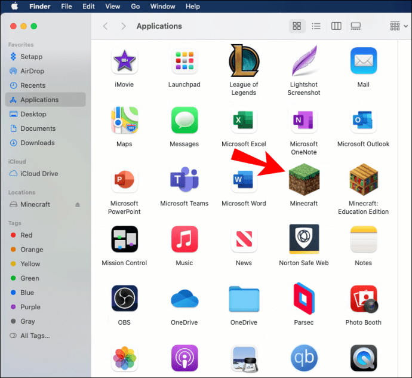
Task: Select the Microsoft OneNote icon
Action: tap(304, 120)
